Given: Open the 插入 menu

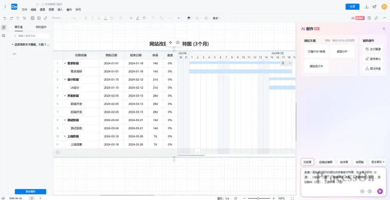Looking at the screenshot, I should [60, 9].
